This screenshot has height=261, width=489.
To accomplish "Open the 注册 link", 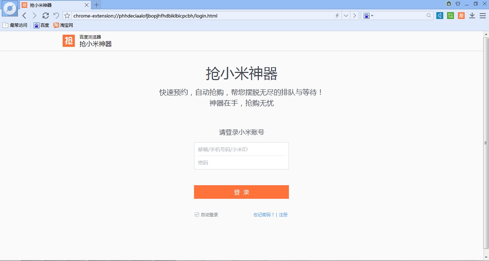I will (283, 215).
